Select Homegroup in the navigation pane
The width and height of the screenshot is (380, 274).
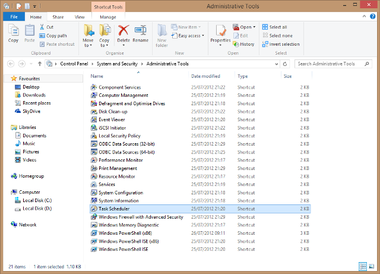pyautogui.click(x=31, y=176)
